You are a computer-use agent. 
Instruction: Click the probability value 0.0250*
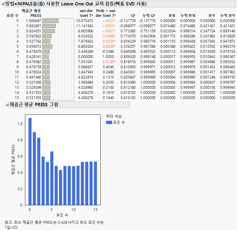tap(109, 46)
